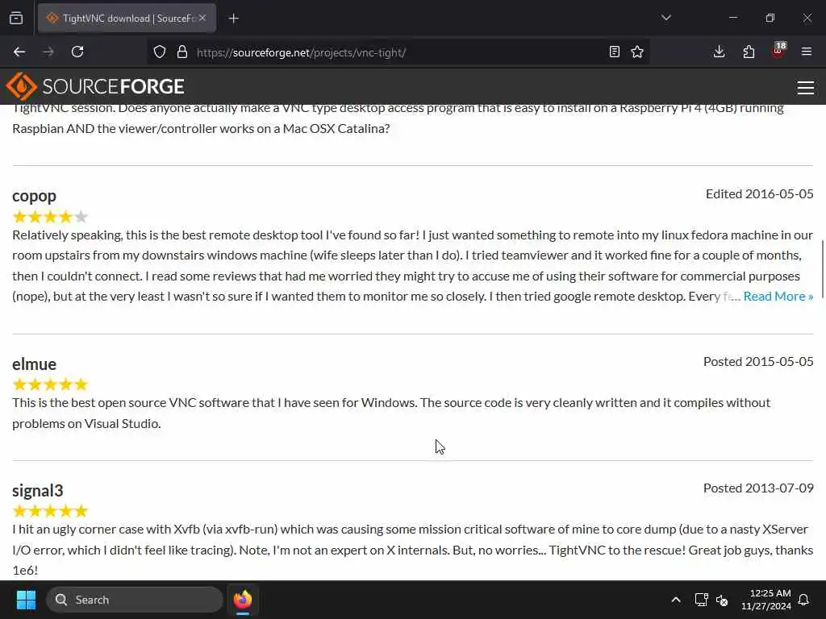Open the extensions puzzle icon

coord(749,52)
